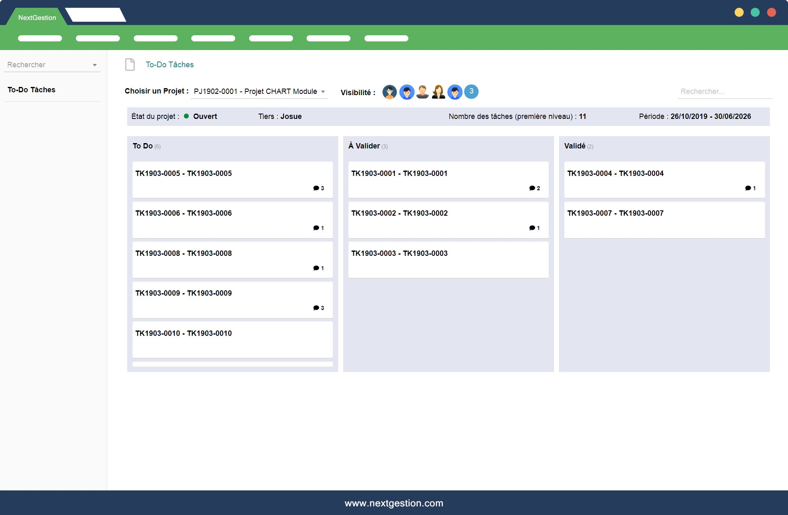Viewport: 788px width, 515px height.
Task: Click the To-Do Tâches breadcrumb link
Action: (170, 65)
